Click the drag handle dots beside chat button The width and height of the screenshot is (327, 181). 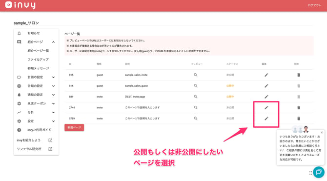point(310,173)
